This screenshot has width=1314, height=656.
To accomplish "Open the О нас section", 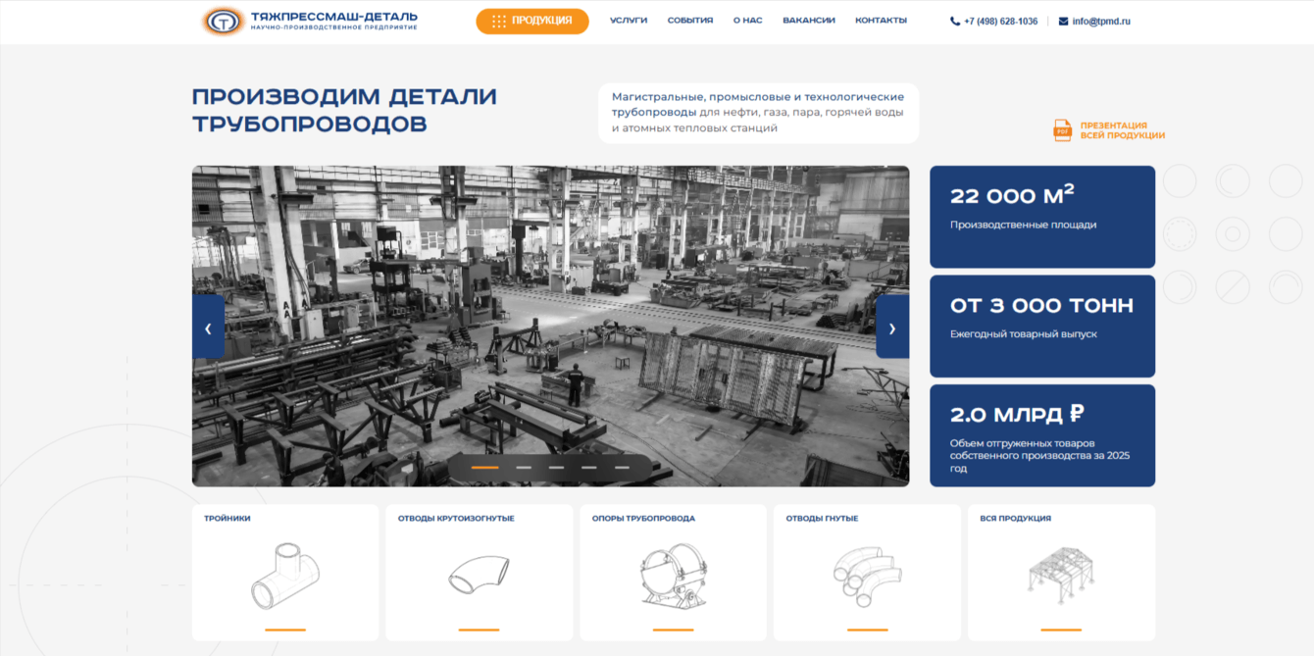I will pos(747,21).
